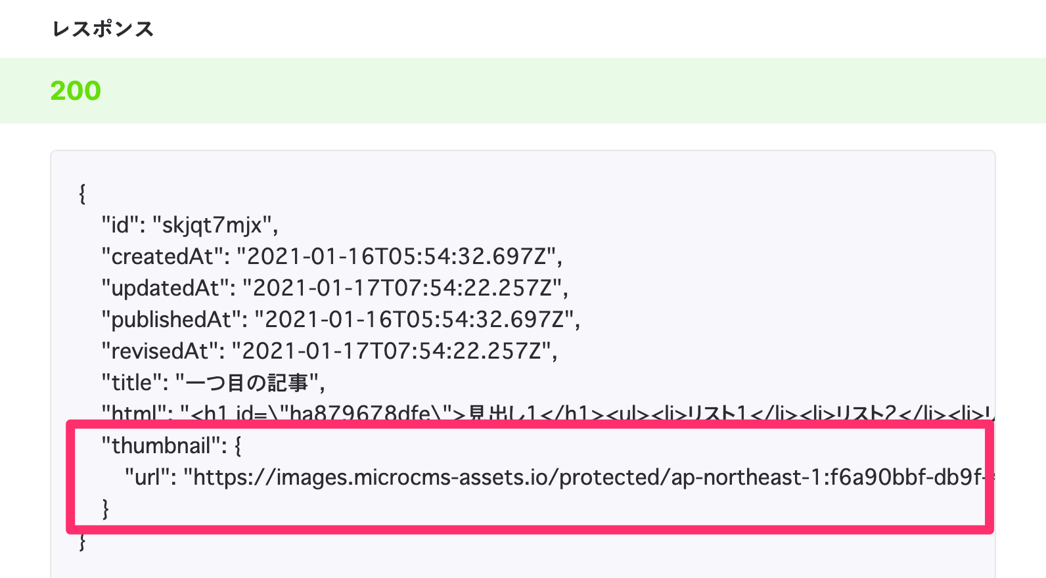Open the images.microcms-assets.io thumbnail URL
Viewport: 1046px width, 578px height.
pos(585,478)
